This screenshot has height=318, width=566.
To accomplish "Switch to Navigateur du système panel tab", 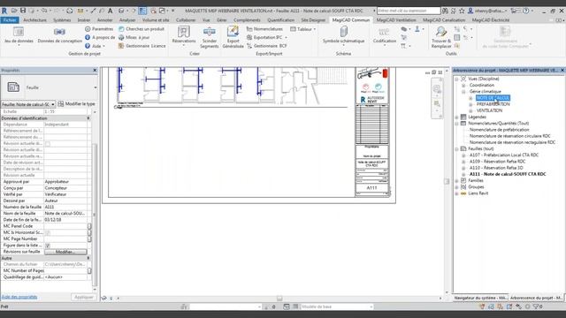I will (480, 298).
